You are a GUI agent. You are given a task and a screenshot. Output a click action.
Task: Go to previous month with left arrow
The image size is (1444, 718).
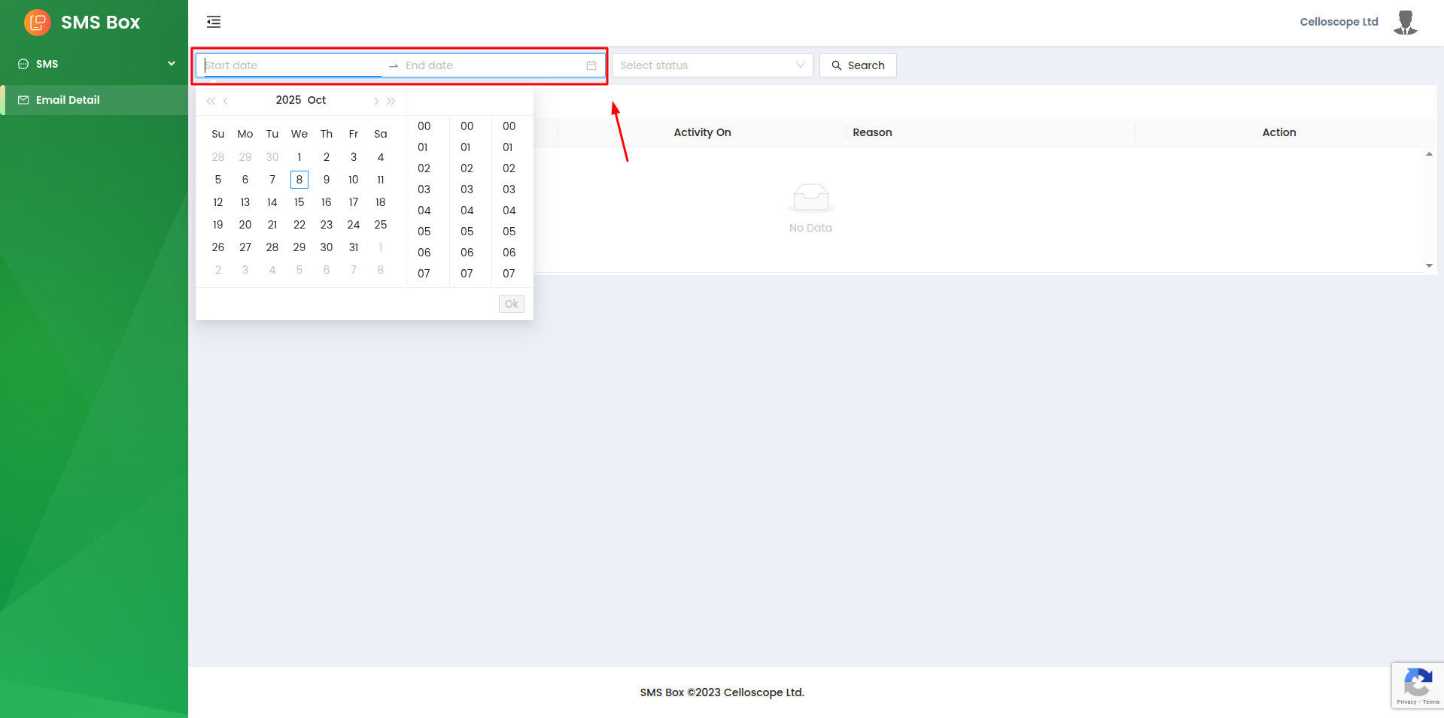click(x=226, y=101)
